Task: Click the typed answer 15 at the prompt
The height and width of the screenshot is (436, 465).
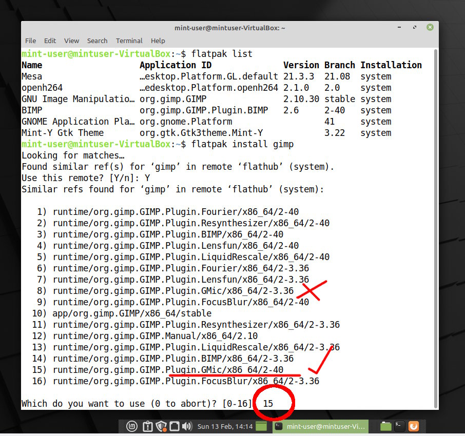Action: pyautogui.click(x=268, y=403)
